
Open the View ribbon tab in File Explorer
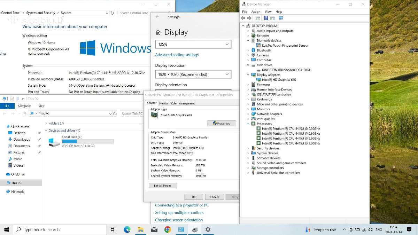(x=41, y=106)
